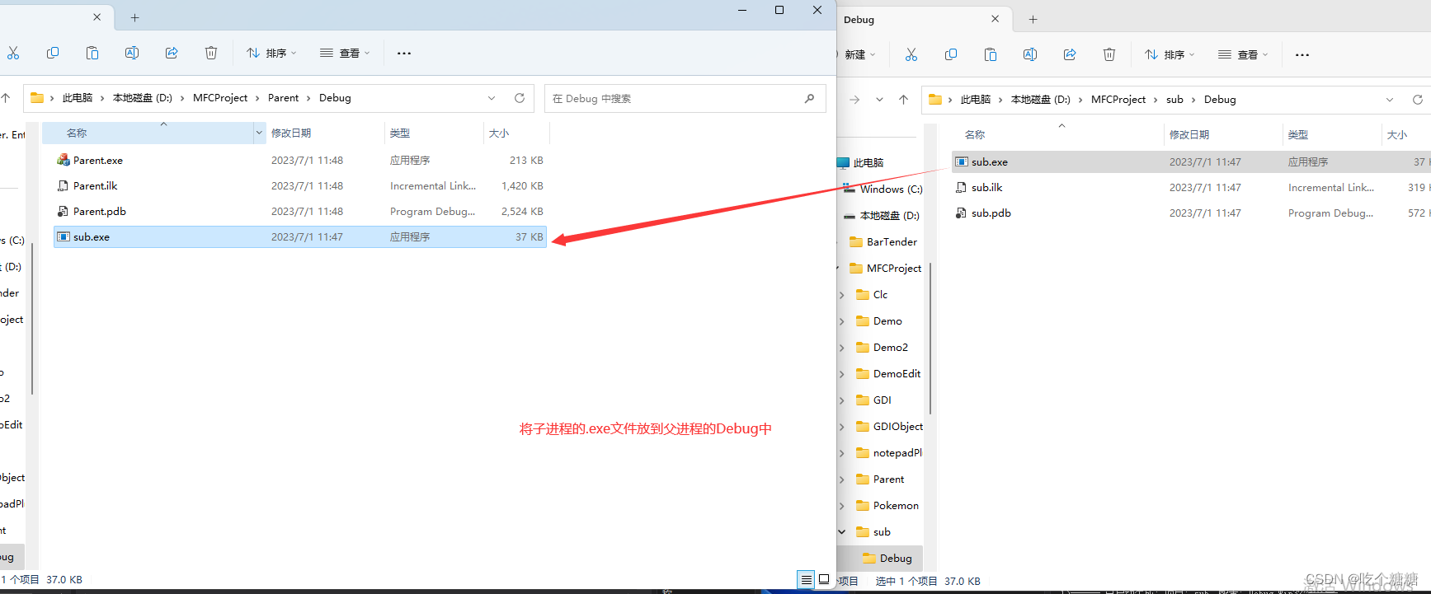Viewport: 1431px width, 594px height.
Task: Open recent locations chevron in sub window
Action: (879, 100)
